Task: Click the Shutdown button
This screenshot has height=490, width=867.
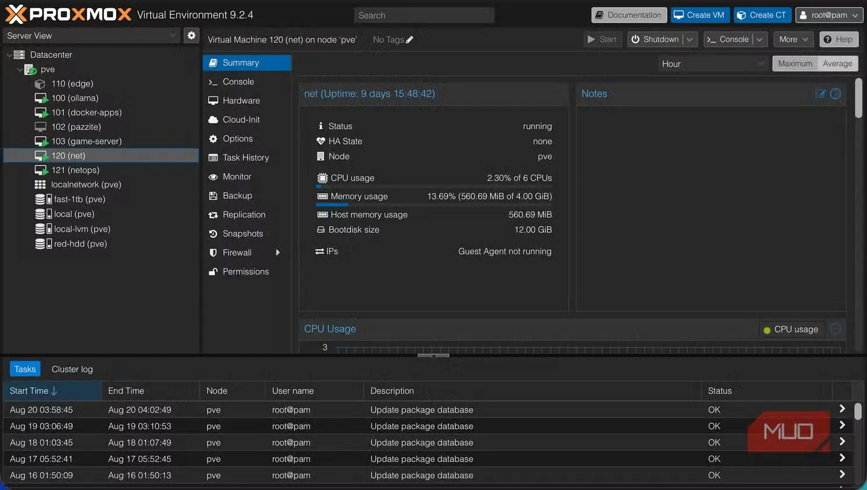Action: click(655, 39)
